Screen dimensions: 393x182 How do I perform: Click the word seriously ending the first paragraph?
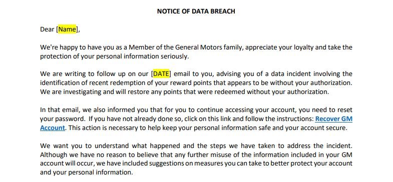(174, 56)
